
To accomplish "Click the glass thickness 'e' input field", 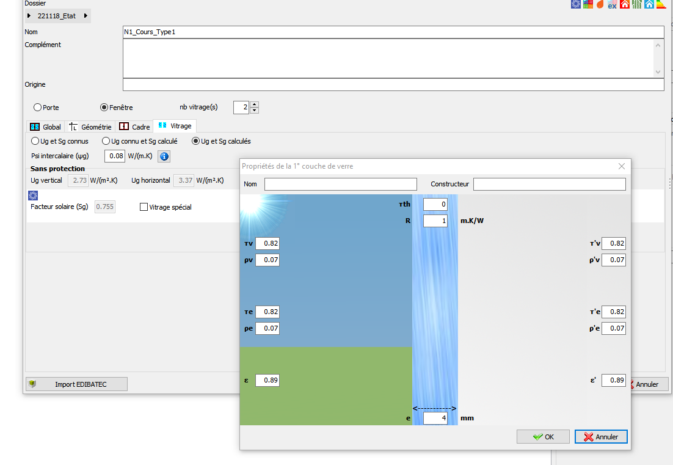I will pyautogui.click(x=435, y=419).
